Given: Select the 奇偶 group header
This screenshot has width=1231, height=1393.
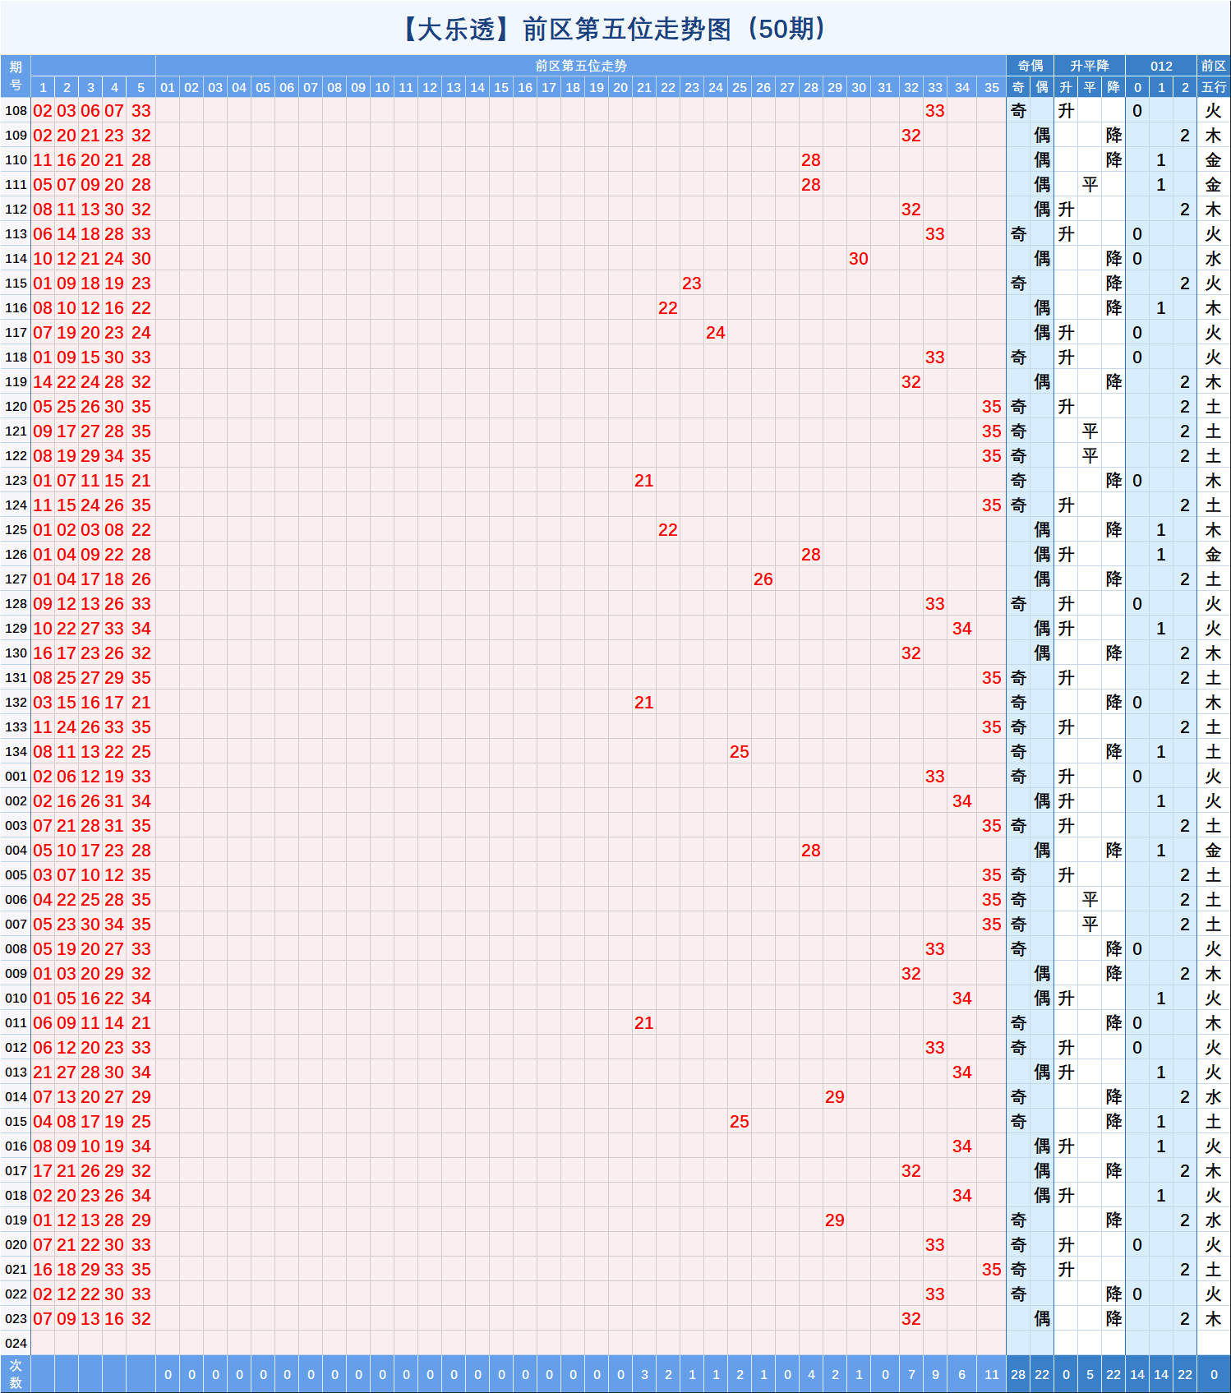Looking at the screenshot, I should [1030, 66].
